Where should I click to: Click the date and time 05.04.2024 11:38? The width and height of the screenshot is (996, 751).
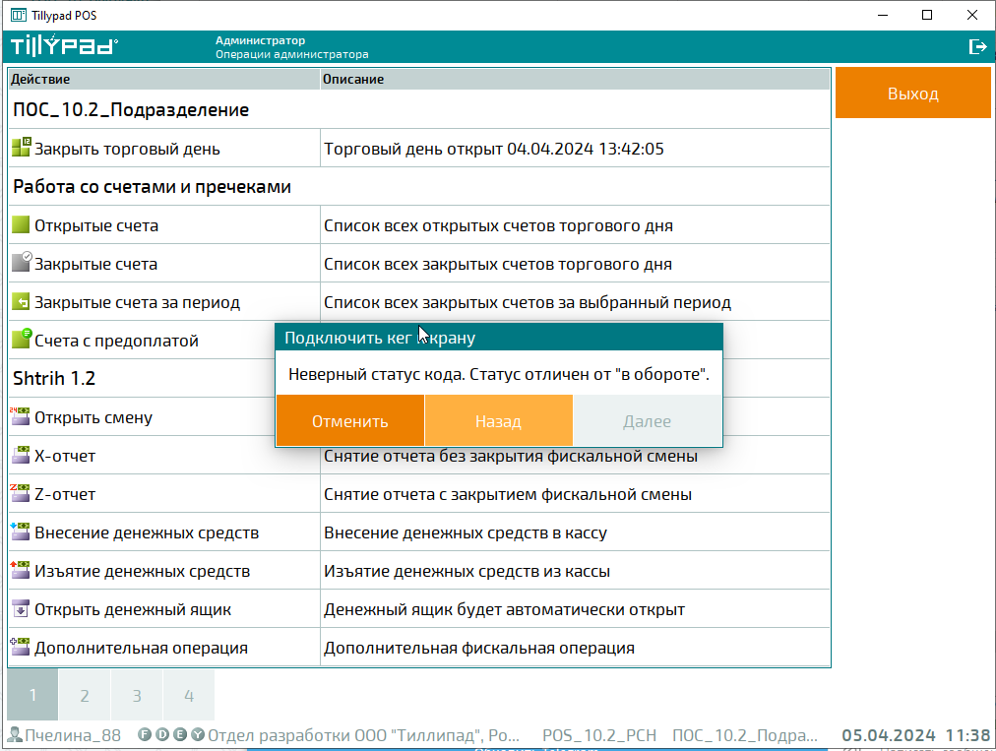[x=915, y=735]
